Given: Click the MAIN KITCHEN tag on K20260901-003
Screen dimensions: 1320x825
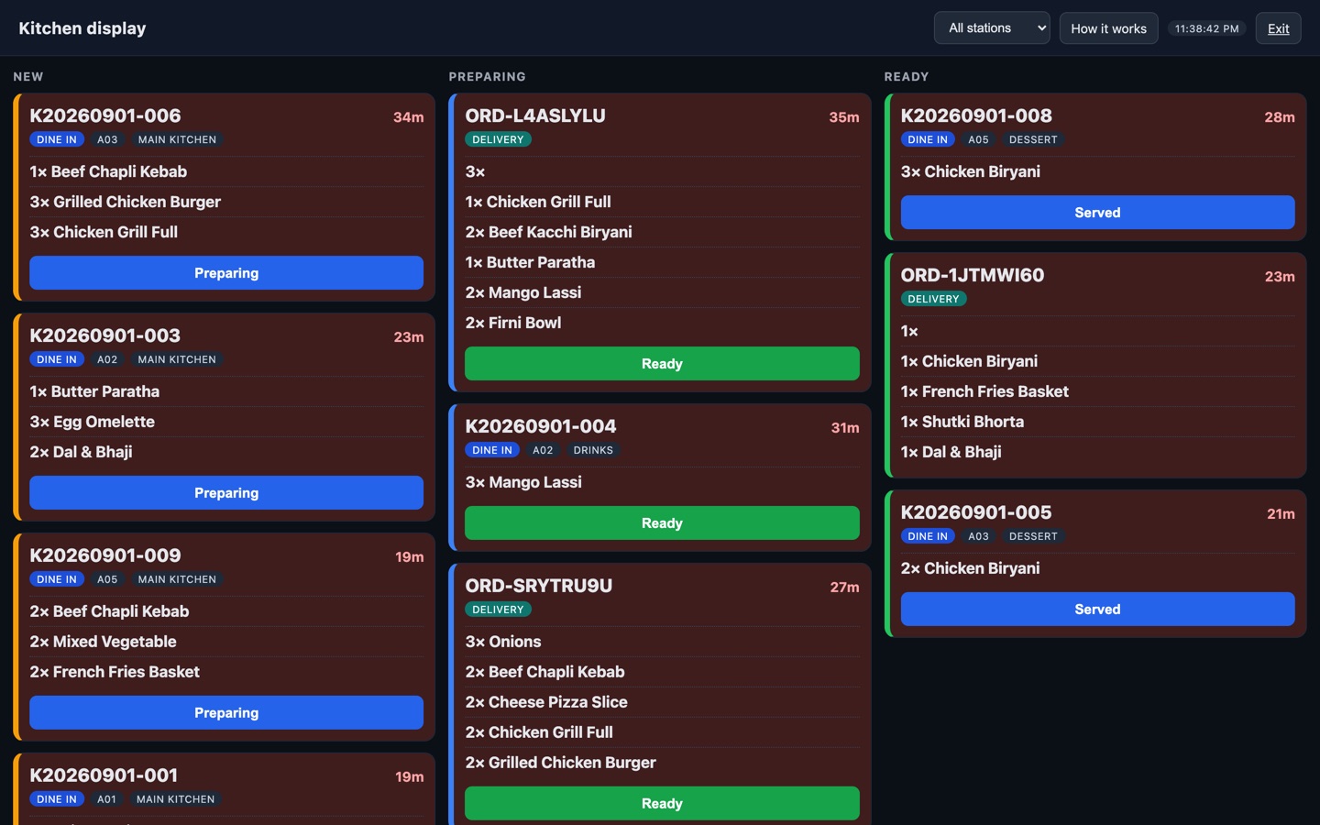Looking at the screenshot, I should click(177, 359).
